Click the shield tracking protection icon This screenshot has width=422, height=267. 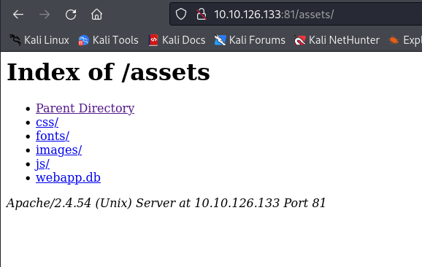[181, 15]
